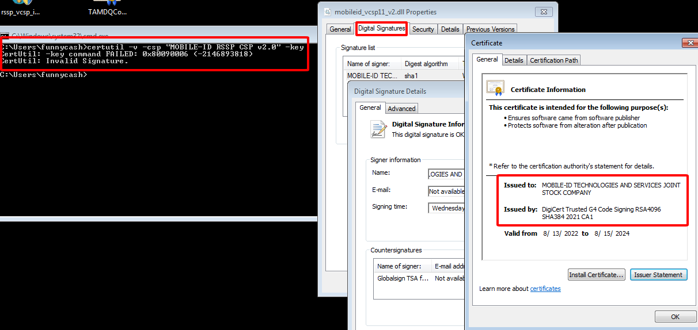698x330 pixels.
Task: Open Advanced tab in Digital Signature Details
Action: [401, 109]
